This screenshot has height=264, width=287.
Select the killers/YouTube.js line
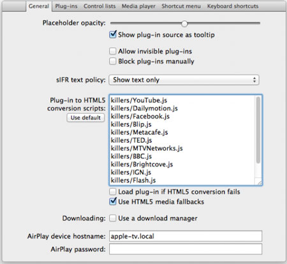[x=139, y=100]
